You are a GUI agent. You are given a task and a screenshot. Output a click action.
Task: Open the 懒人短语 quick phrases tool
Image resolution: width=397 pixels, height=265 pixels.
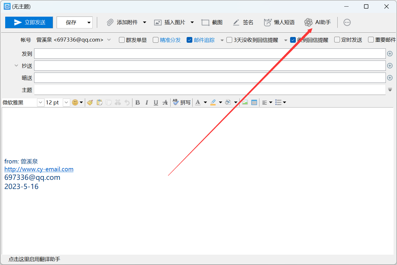tap(279, 22)
